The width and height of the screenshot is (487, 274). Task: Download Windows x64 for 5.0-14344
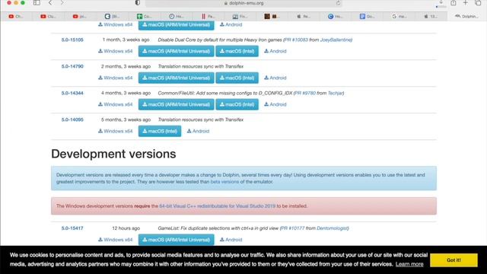coord(115,105)
